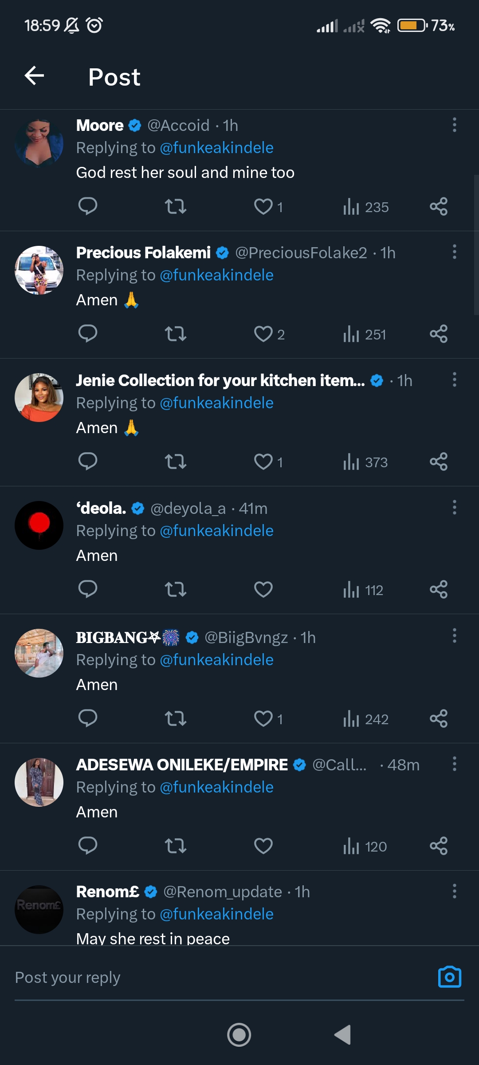This screenshot has height=1065, width=479.
Task: Open three-dot menu on BIGBANG's reply
Action: pos(454,635)
